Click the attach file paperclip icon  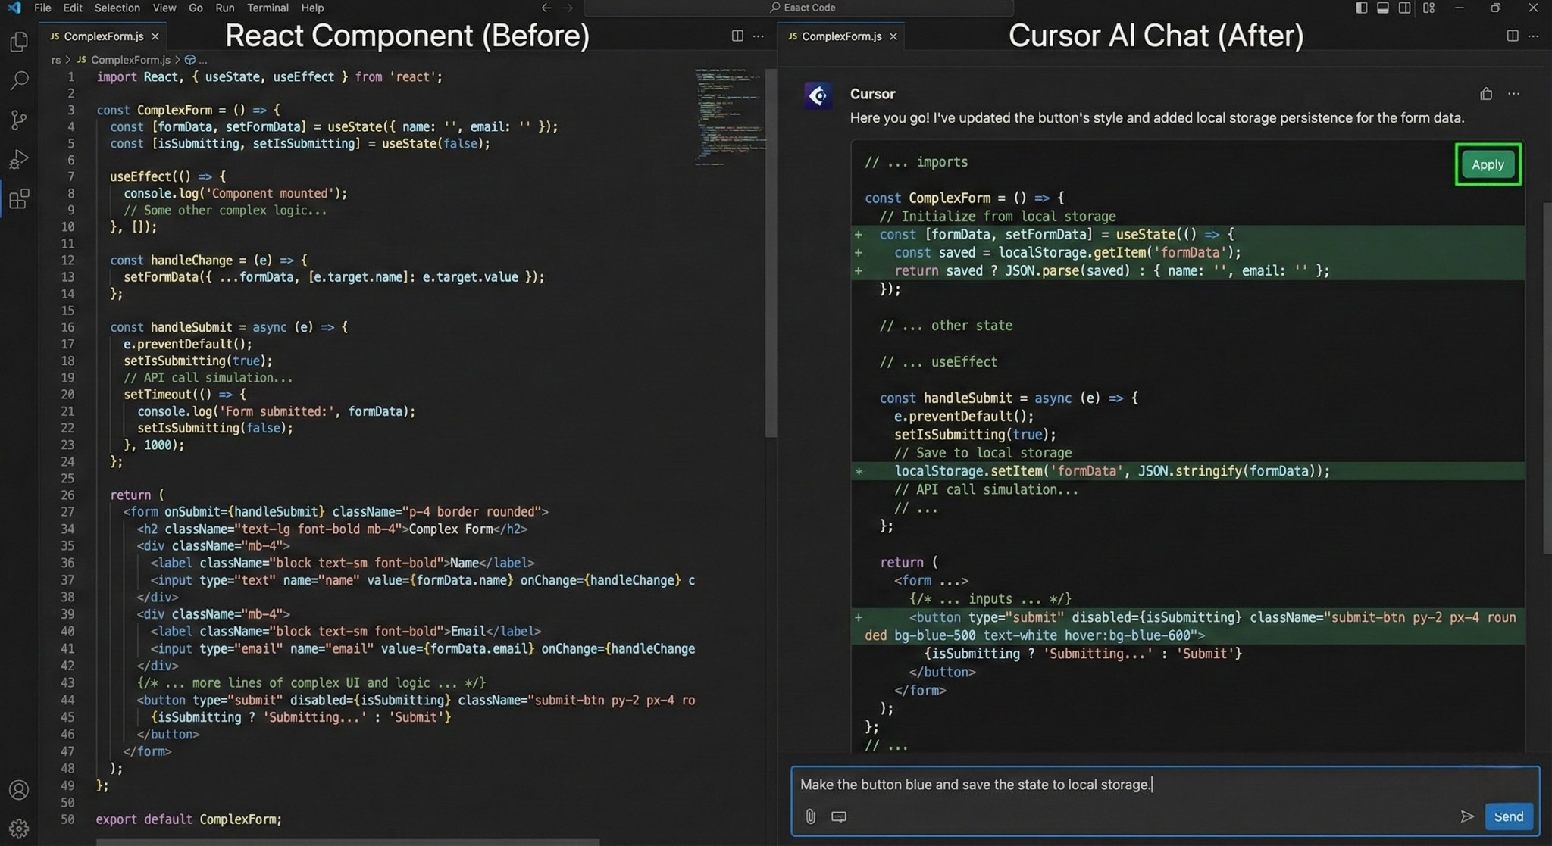click(x=810, y=816)
